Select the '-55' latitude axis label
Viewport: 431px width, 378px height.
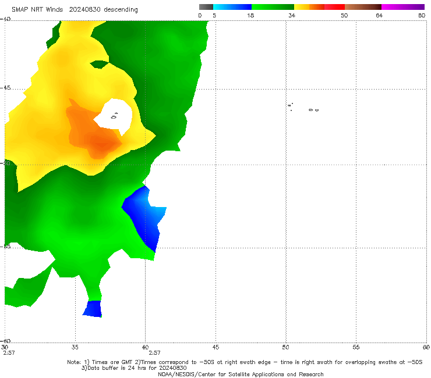click(x=5, y=246)
